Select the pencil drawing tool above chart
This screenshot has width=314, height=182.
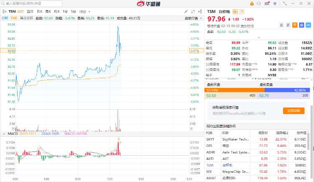[x=186, y=12]
